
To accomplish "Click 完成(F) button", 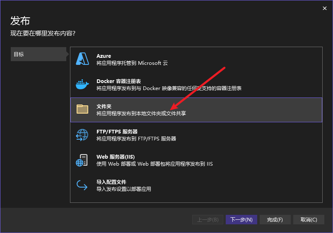I will [x=275, y=220].
